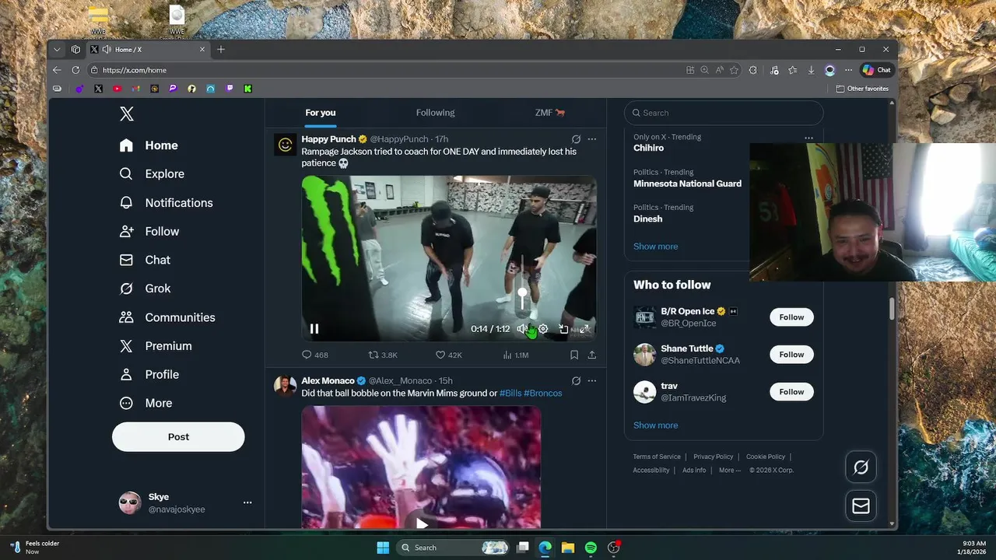Open Grok from the sidebar

pos(145,289)
